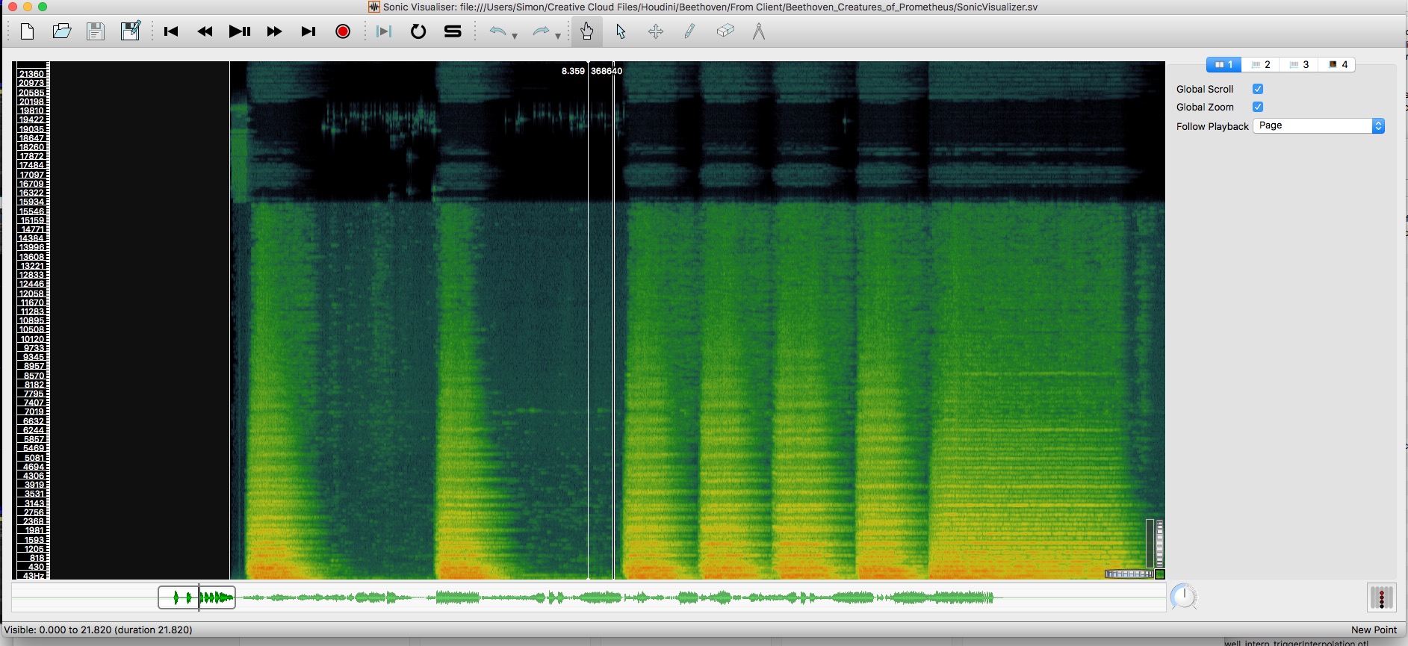Click the overview waveform visible-region box
The height and width of the screenshot is (646, 1408).
click(196, 597)
